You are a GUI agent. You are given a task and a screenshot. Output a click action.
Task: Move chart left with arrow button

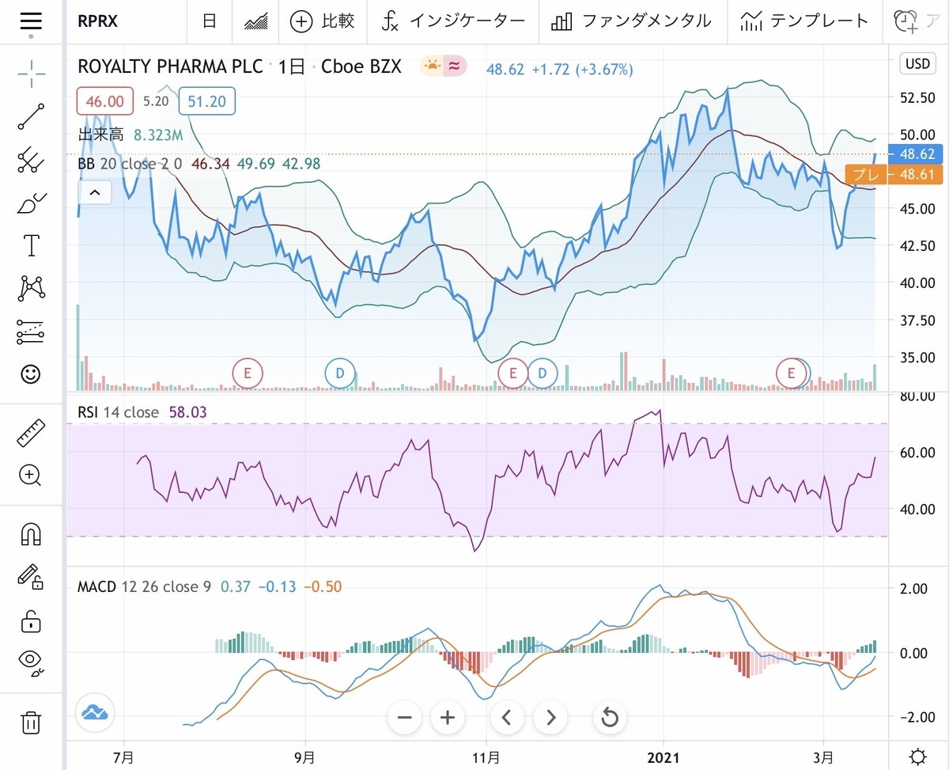[508, 718]
